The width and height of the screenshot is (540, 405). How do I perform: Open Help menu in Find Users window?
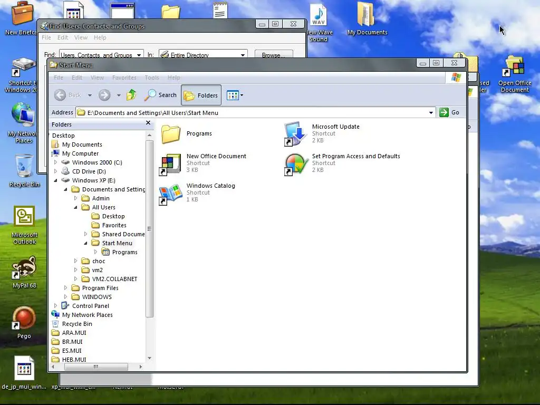(100, 37)
